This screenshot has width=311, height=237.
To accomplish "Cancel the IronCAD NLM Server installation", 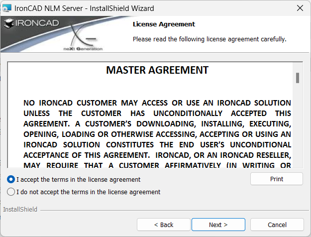I will point(277,225).
